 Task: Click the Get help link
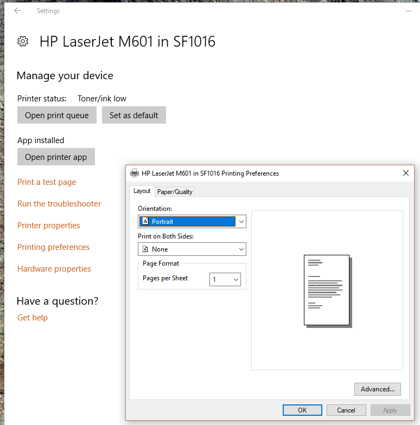(x=33, y=318)
